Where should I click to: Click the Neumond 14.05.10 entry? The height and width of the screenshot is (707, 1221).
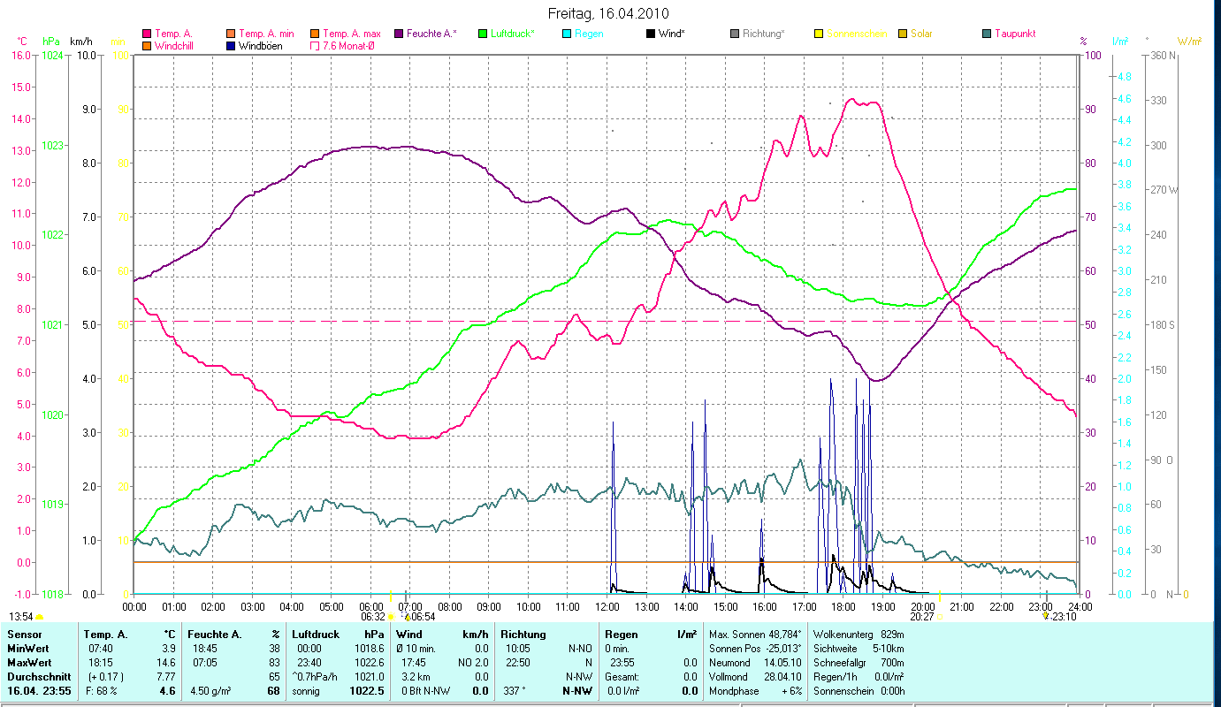click(755, 662)
